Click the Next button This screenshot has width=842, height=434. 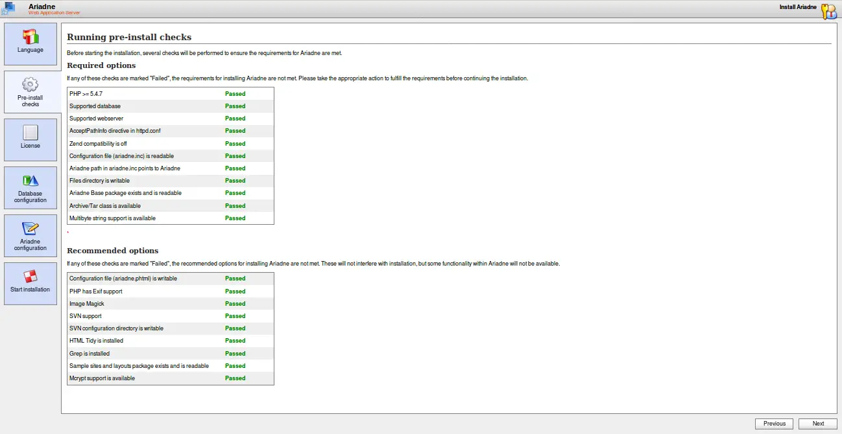pos(818,424)
